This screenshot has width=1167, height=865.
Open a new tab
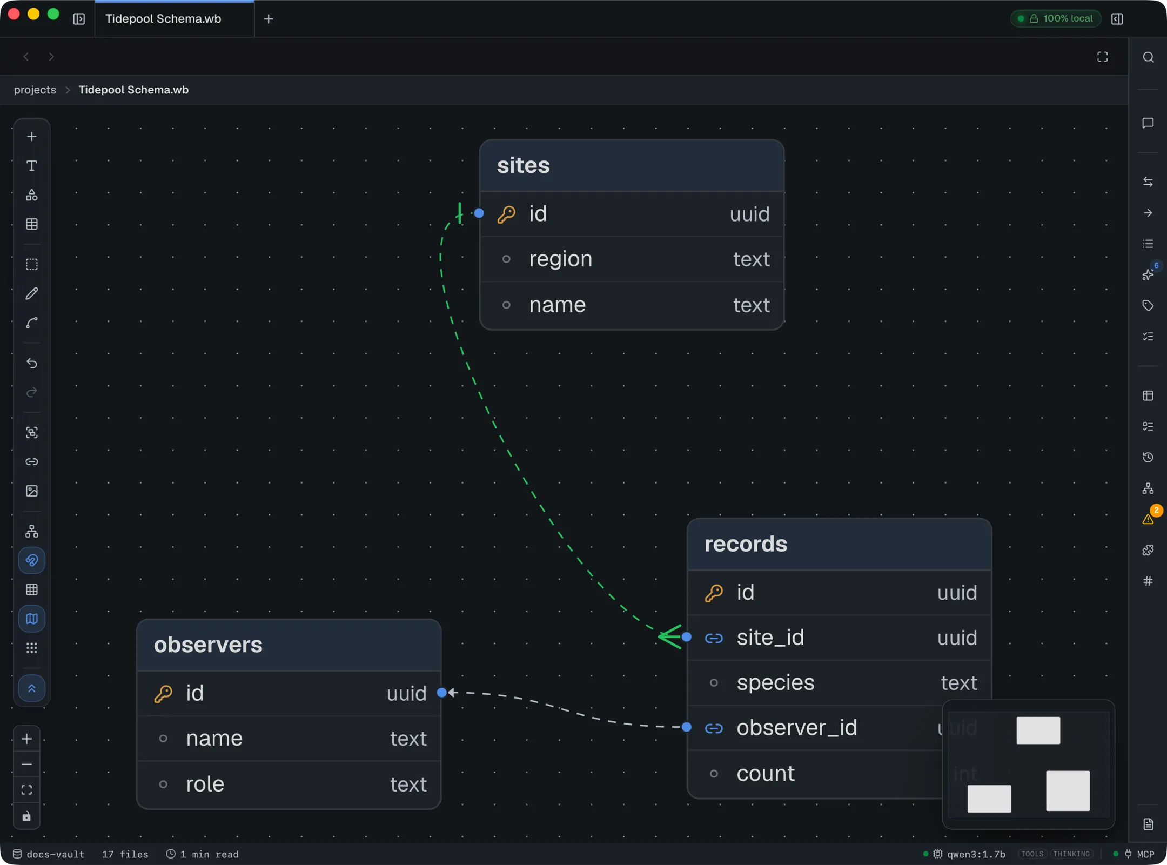click(x=269, y=19)
